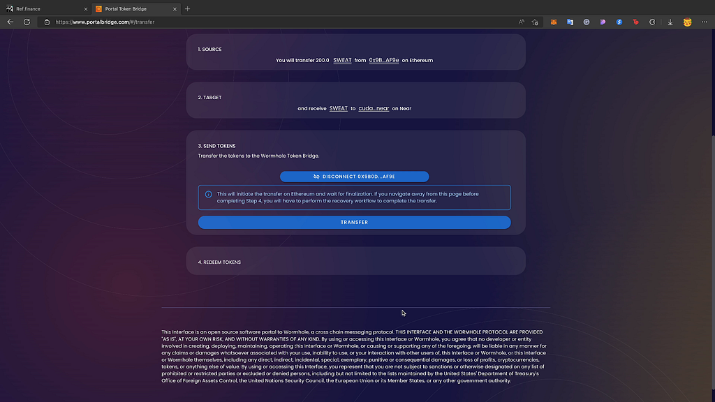
Task: Select the Portal Token Bridge tab
Action: [x=135, y=8]
